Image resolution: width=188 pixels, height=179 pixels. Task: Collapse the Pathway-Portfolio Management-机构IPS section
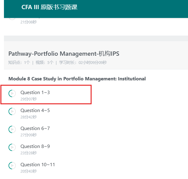(x=64, y=54)
